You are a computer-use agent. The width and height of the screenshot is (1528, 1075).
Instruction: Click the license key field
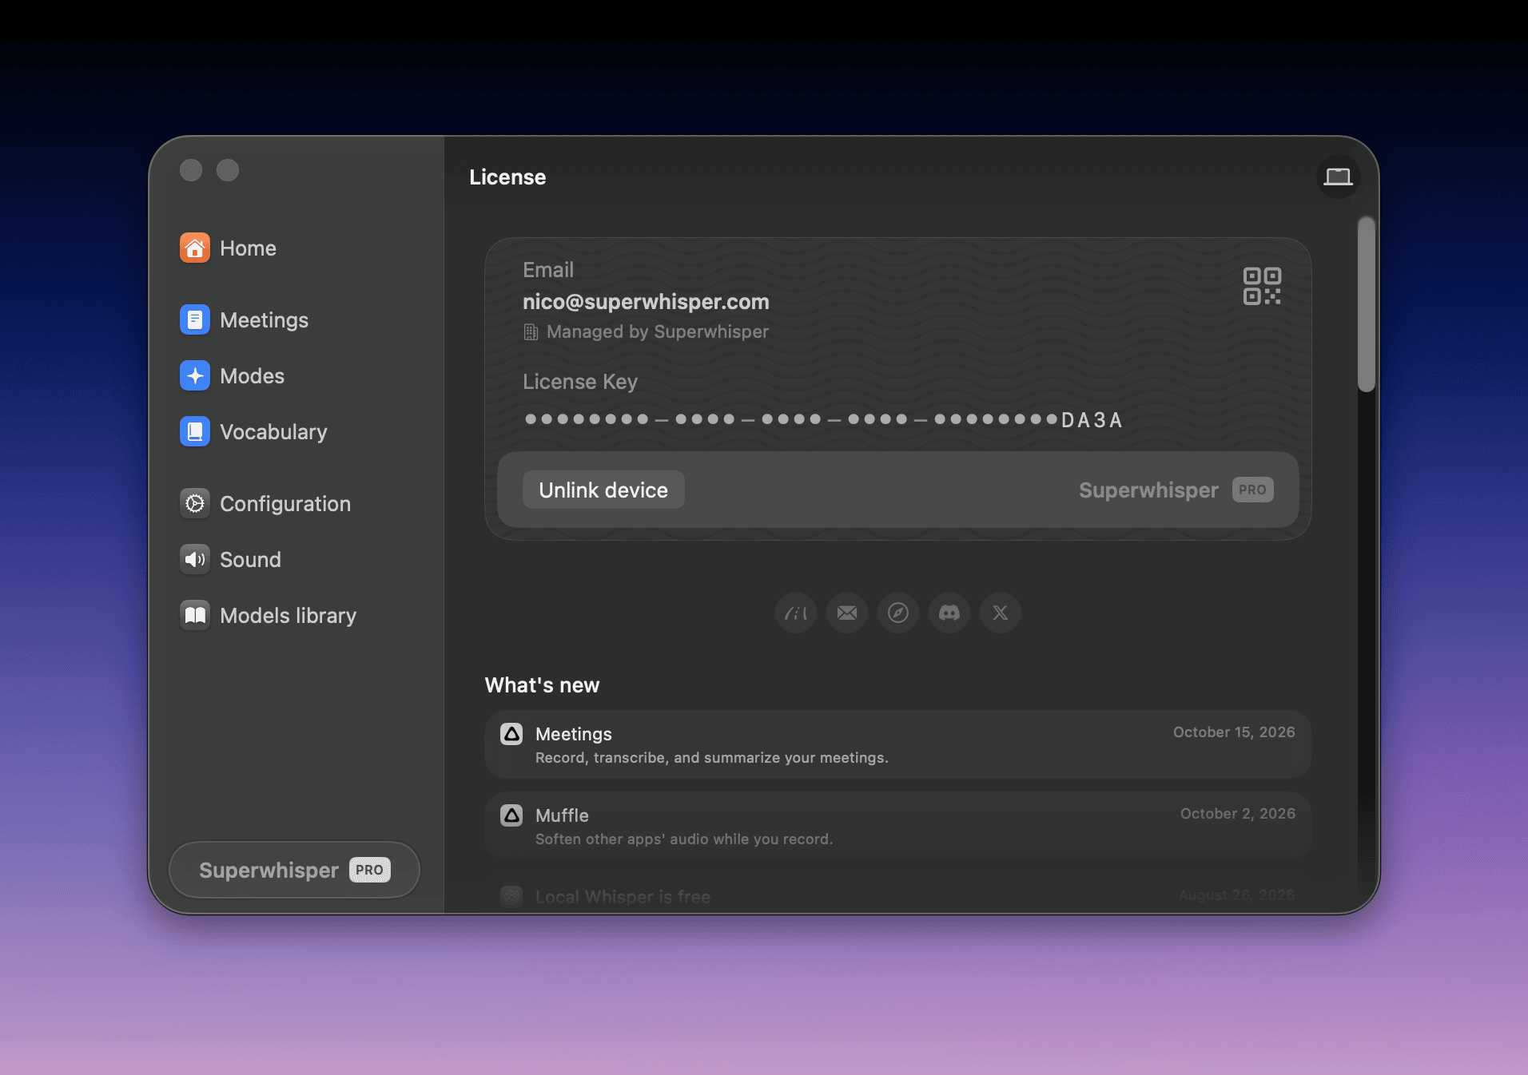coord(823,420)
